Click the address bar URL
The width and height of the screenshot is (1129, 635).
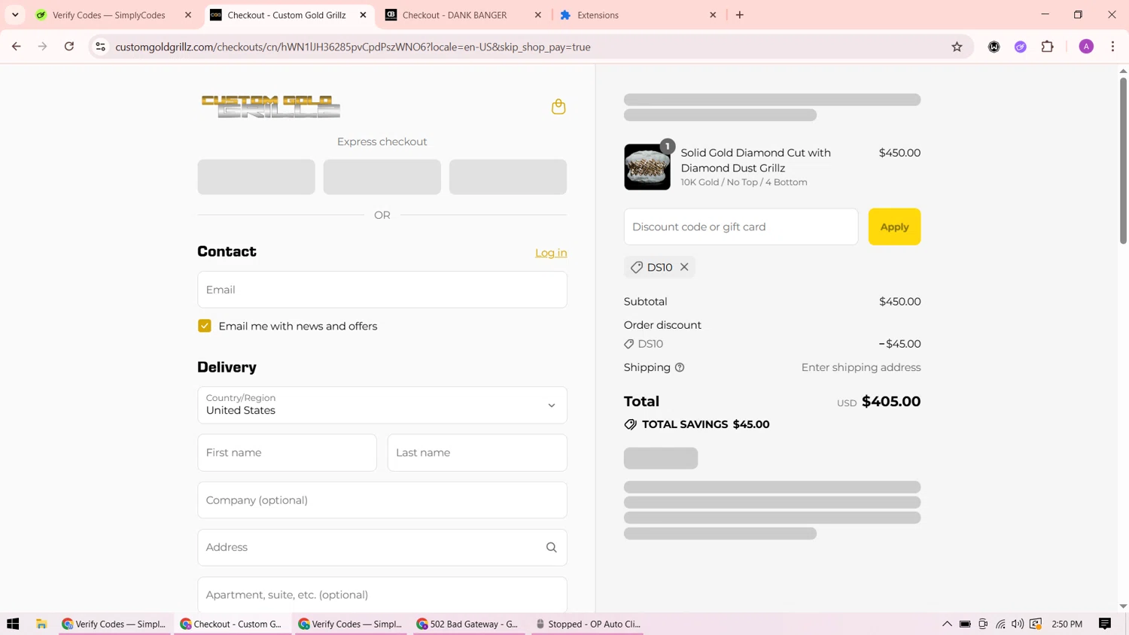pyautogui.click(x=353, y=47)
